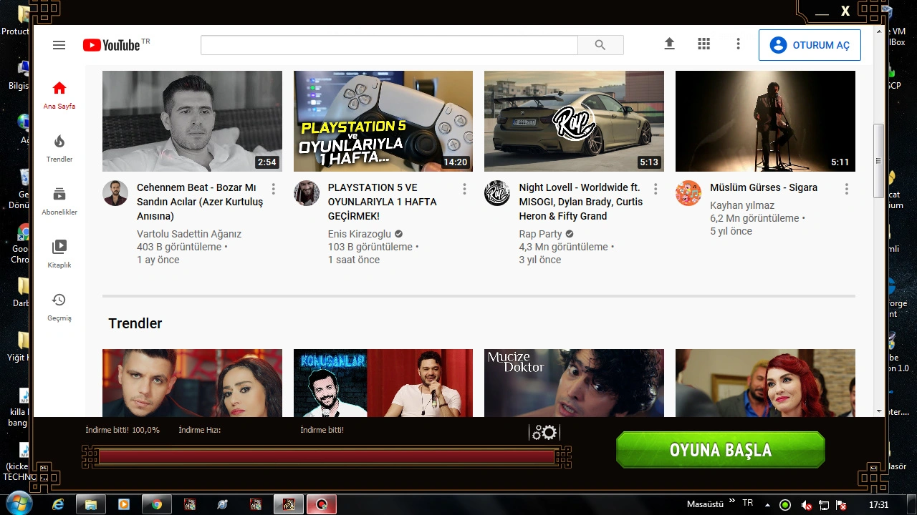Screen dimensions: 917x515
Task: Open Windows Media Player from the taskbar
Action: coord(124,504)
